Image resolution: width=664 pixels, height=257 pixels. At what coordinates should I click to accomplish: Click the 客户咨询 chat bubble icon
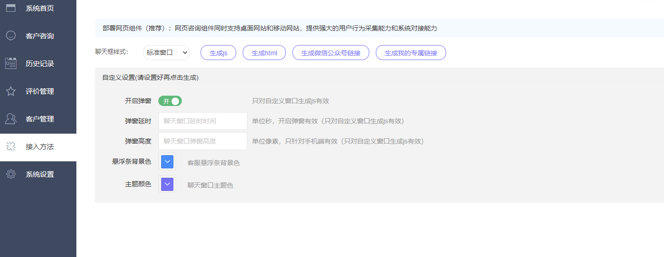[10, 36]
